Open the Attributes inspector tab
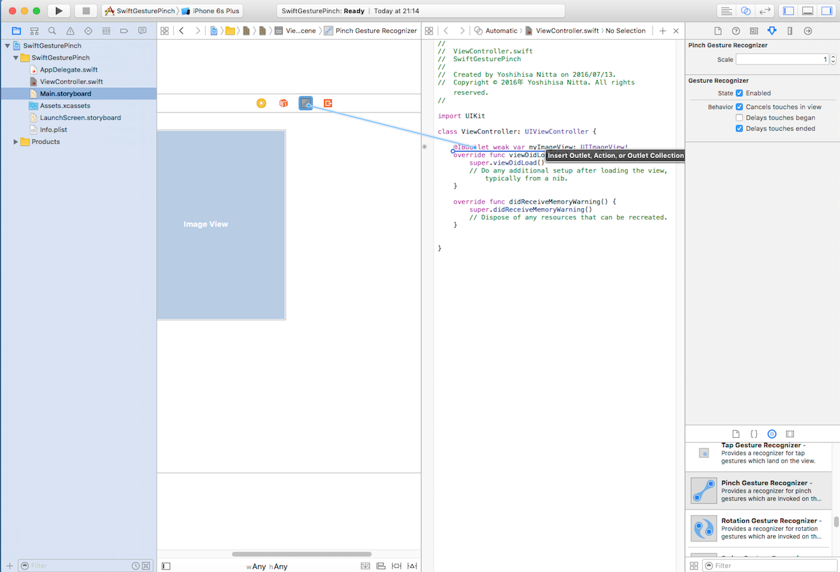This screenshot has width=840, height=572. point(772,31)
